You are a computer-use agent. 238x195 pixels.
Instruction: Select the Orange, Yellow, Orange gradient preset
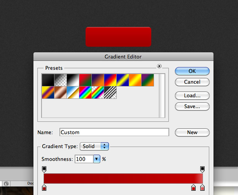pyautogui.click(x=135, y=80)
